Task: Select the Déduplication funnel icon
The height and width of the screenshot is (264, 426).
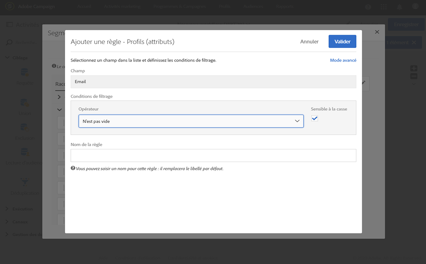Action: [x=25, y=182]
